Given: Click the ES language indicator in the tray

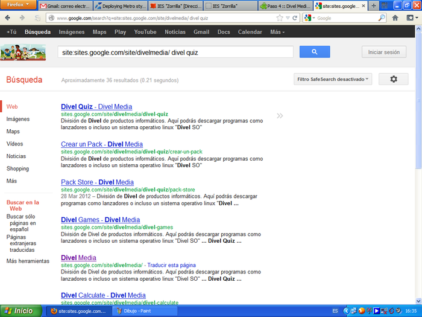Looking at the screenshot, I should [x=335, y=311].
